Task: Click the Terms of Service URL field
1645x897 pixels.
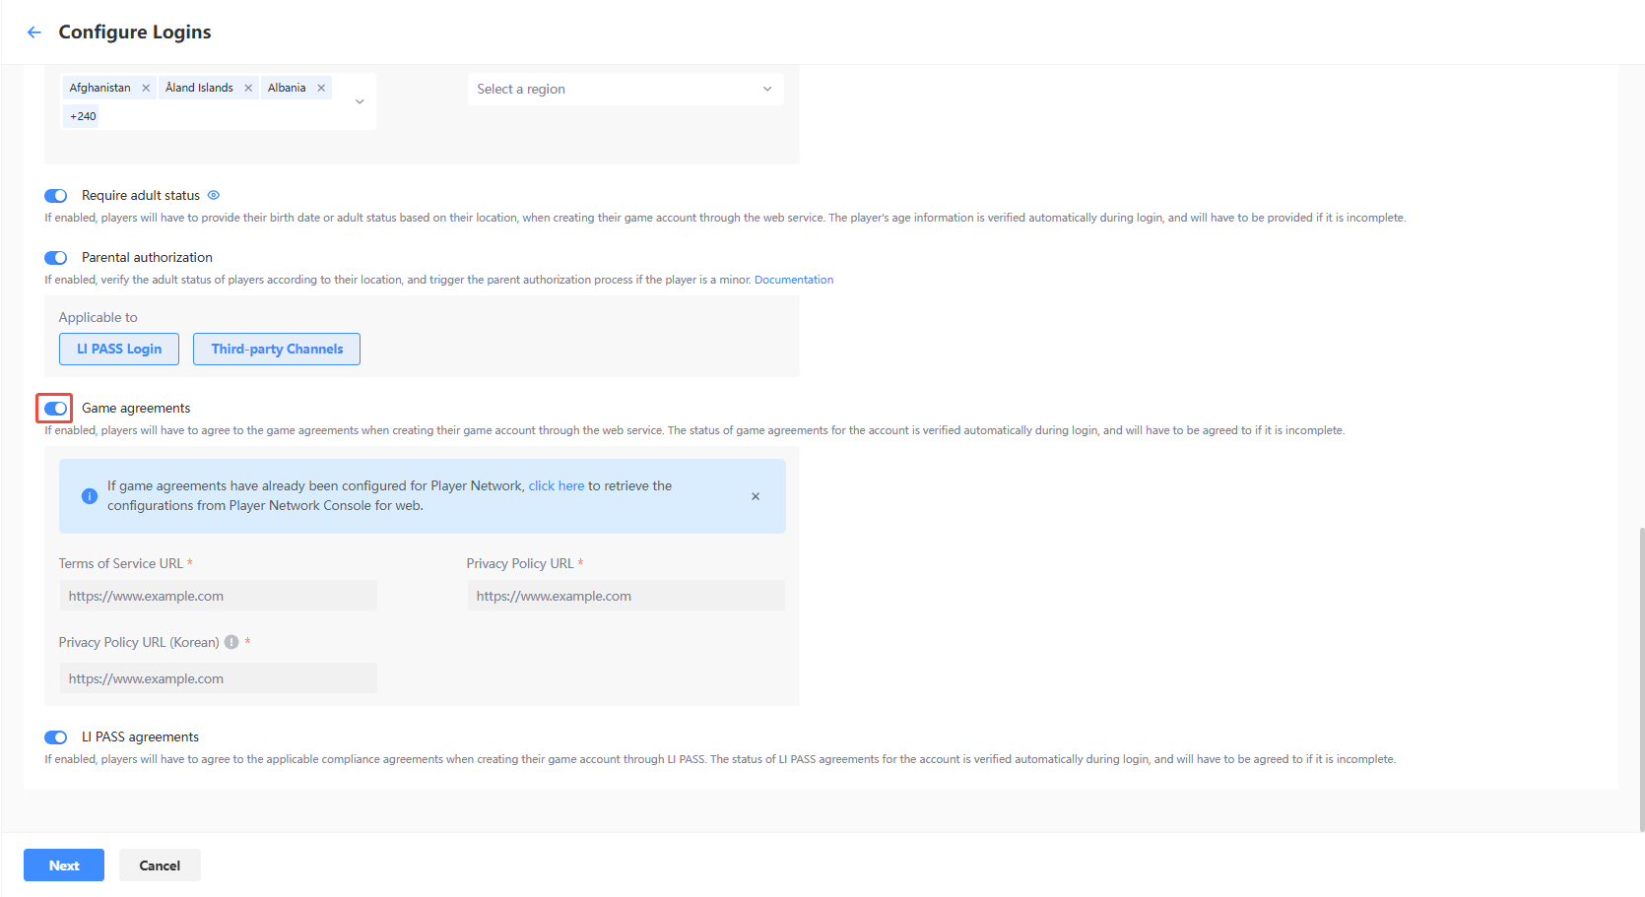Action: 218,596
